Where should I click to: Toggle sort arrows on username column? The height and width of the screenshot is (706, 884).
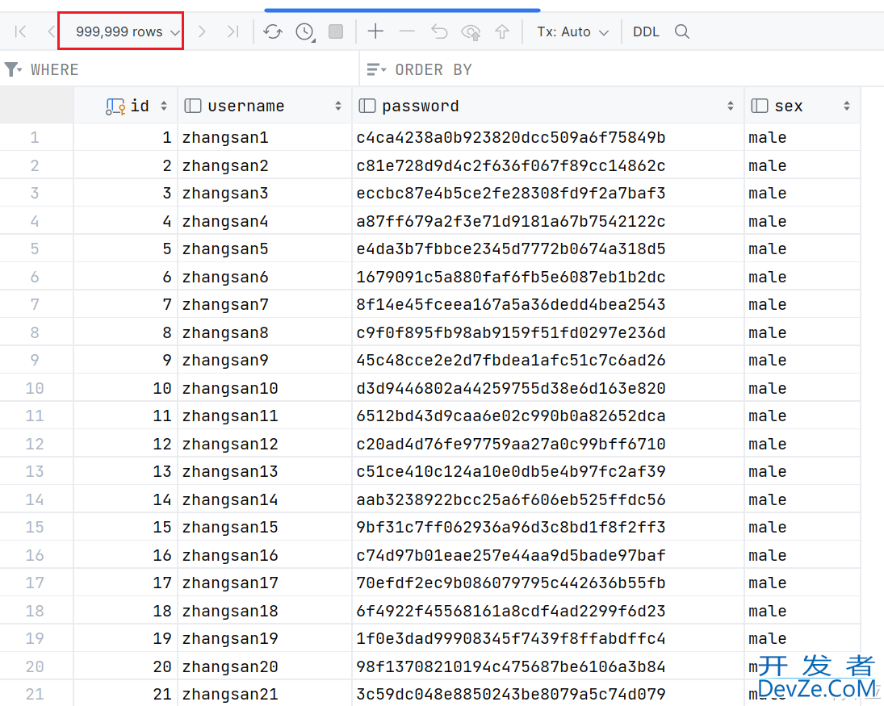[x=338, y=106]
